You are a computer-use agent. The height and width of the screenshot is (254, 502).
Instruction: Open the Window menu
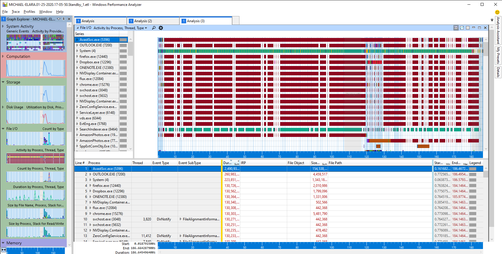click(x=46, y=12)
